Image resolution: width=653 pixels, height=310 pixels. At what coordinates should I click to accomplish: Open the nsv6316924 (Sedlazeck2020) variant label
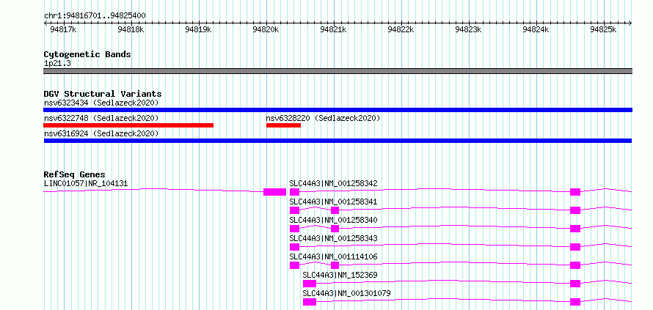pyautogui.click(x=101, y=133)
